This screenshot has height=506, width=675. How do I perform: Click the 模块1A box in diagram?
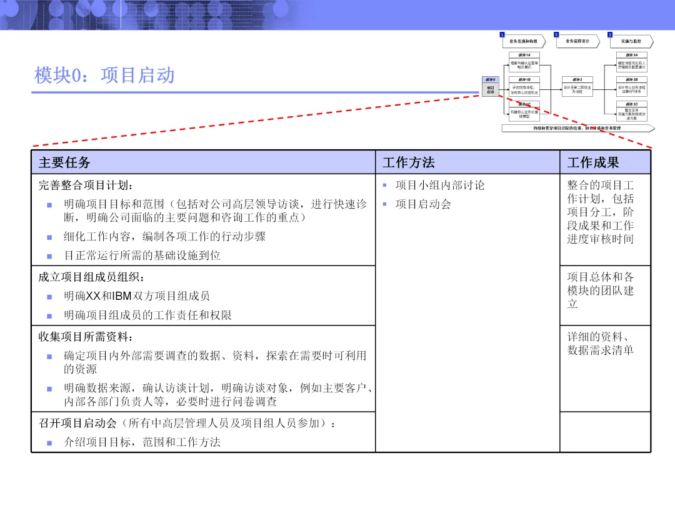(x=524, y=62)
